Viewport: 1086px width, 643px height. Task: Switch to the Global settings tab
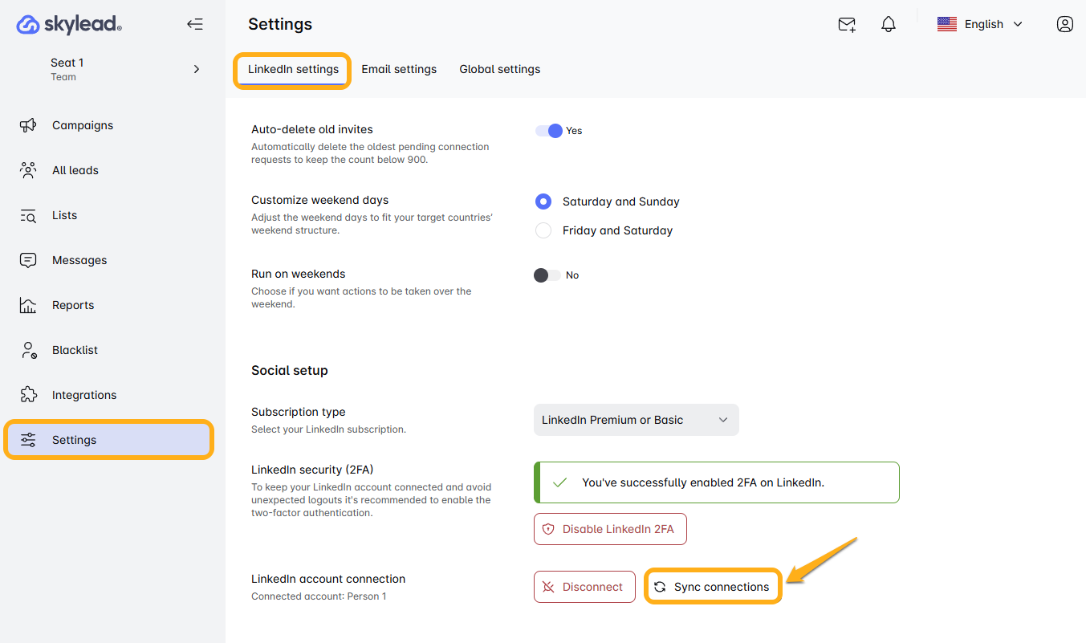pos(499,69)
